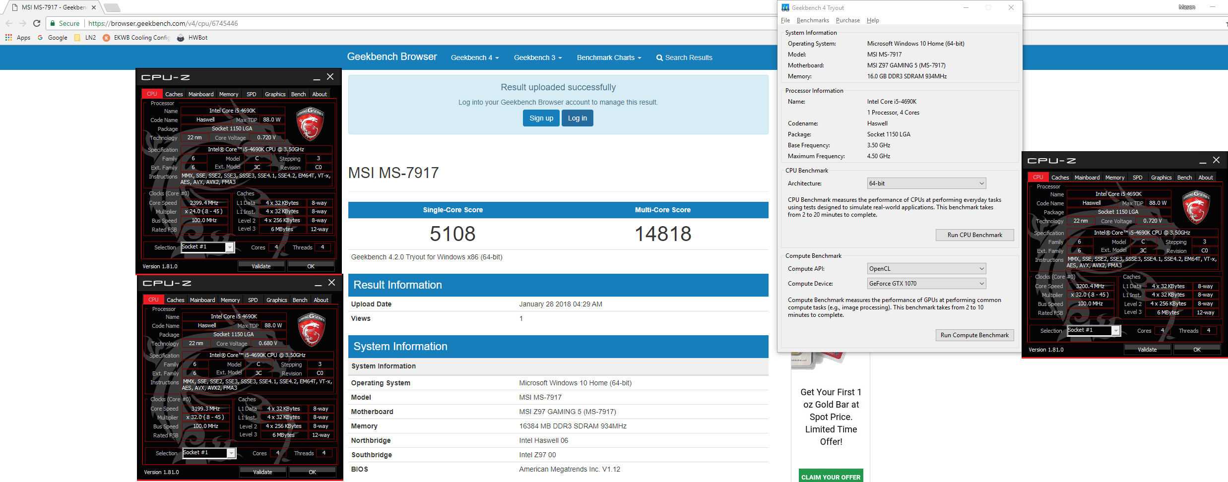The image size is (1228, 482).
Task: Open the Help menu in Geekbench 4 Tryout
Action: click(x=873, y=20)
